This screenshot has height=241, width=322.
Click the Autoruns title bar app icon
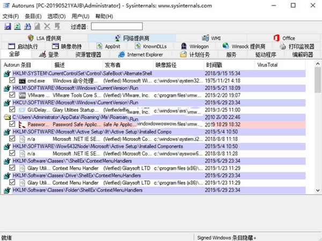pyautogui.click(x=6, y=5)
